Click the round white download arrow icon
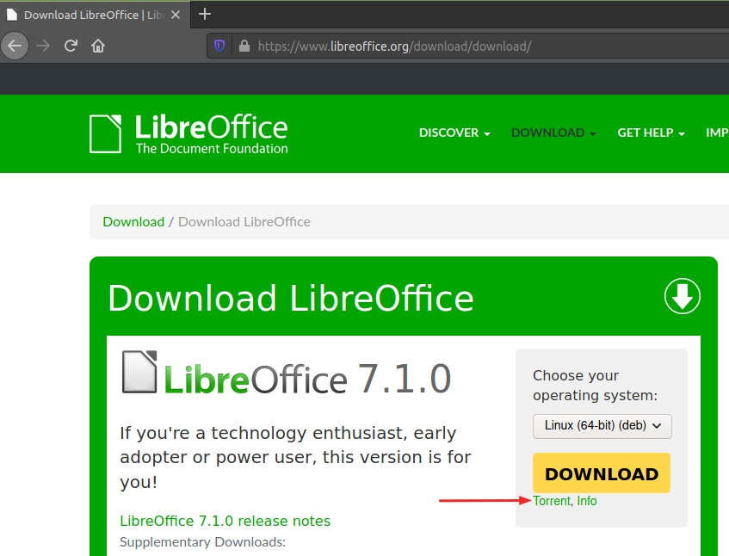The height and width of the screenshot is (556, 729). tap(682, 296)
